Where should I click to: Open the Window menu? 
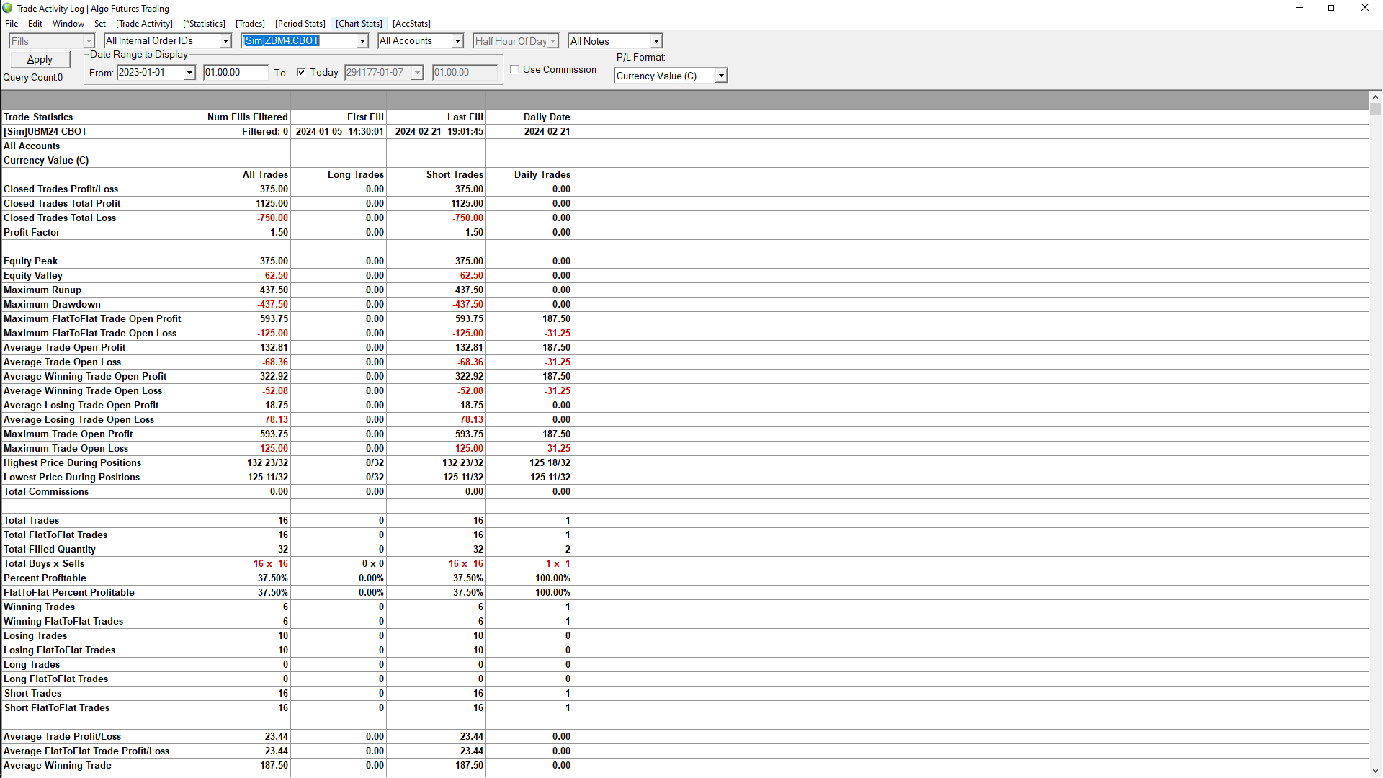point(68,24)
